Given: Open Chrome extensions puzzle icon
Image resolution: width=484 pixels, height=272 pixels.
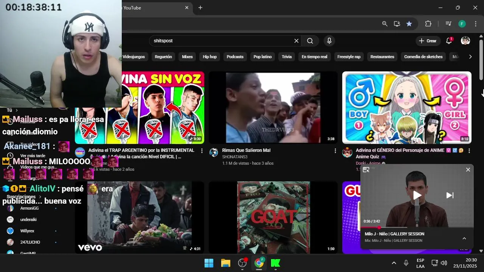Looking at the screenshot, I should coord(428,24).
